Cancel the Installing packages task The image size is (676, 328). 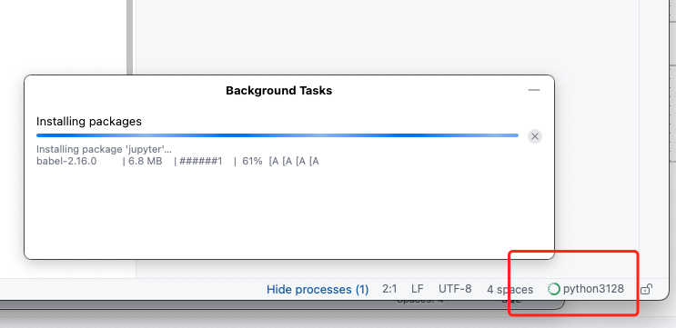pyautogui.click(x=535, y=136)
